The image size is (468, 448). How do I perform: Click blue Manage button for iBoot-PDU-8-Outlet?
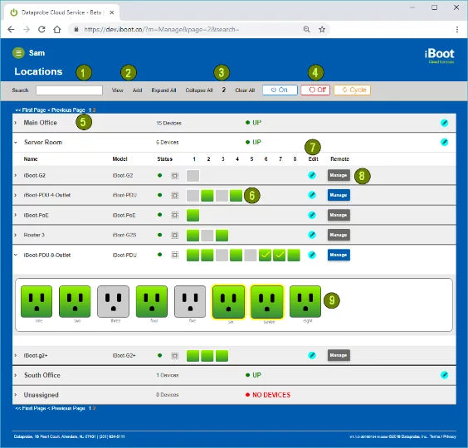coord(339,255)
